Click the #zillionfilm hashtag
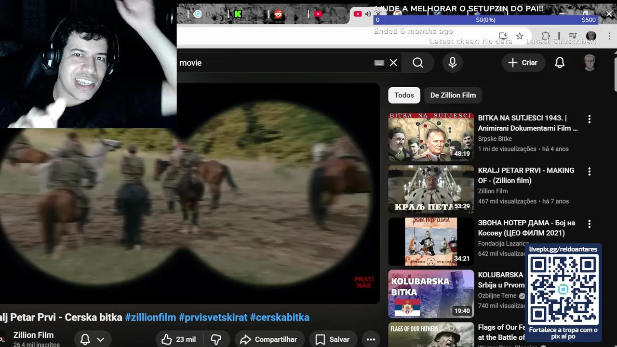The height and width of the screenshot is (347, 617). 150,317
